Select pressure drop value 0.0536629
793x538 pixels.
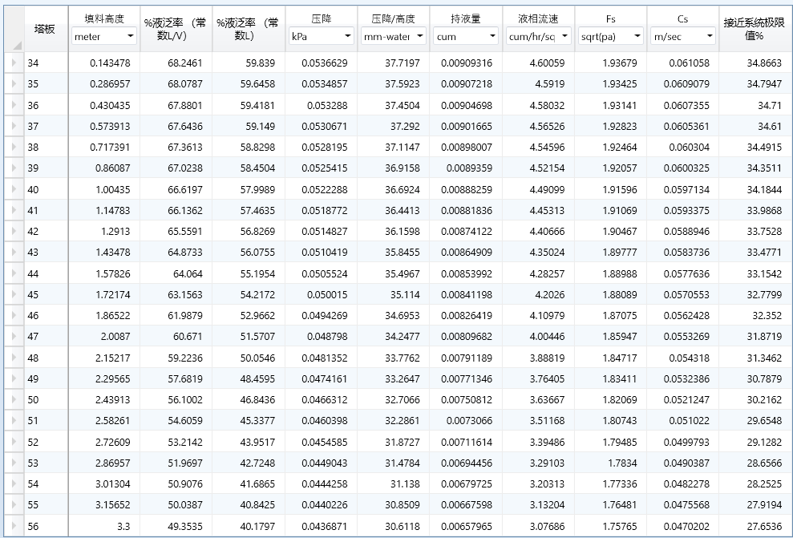325,63
